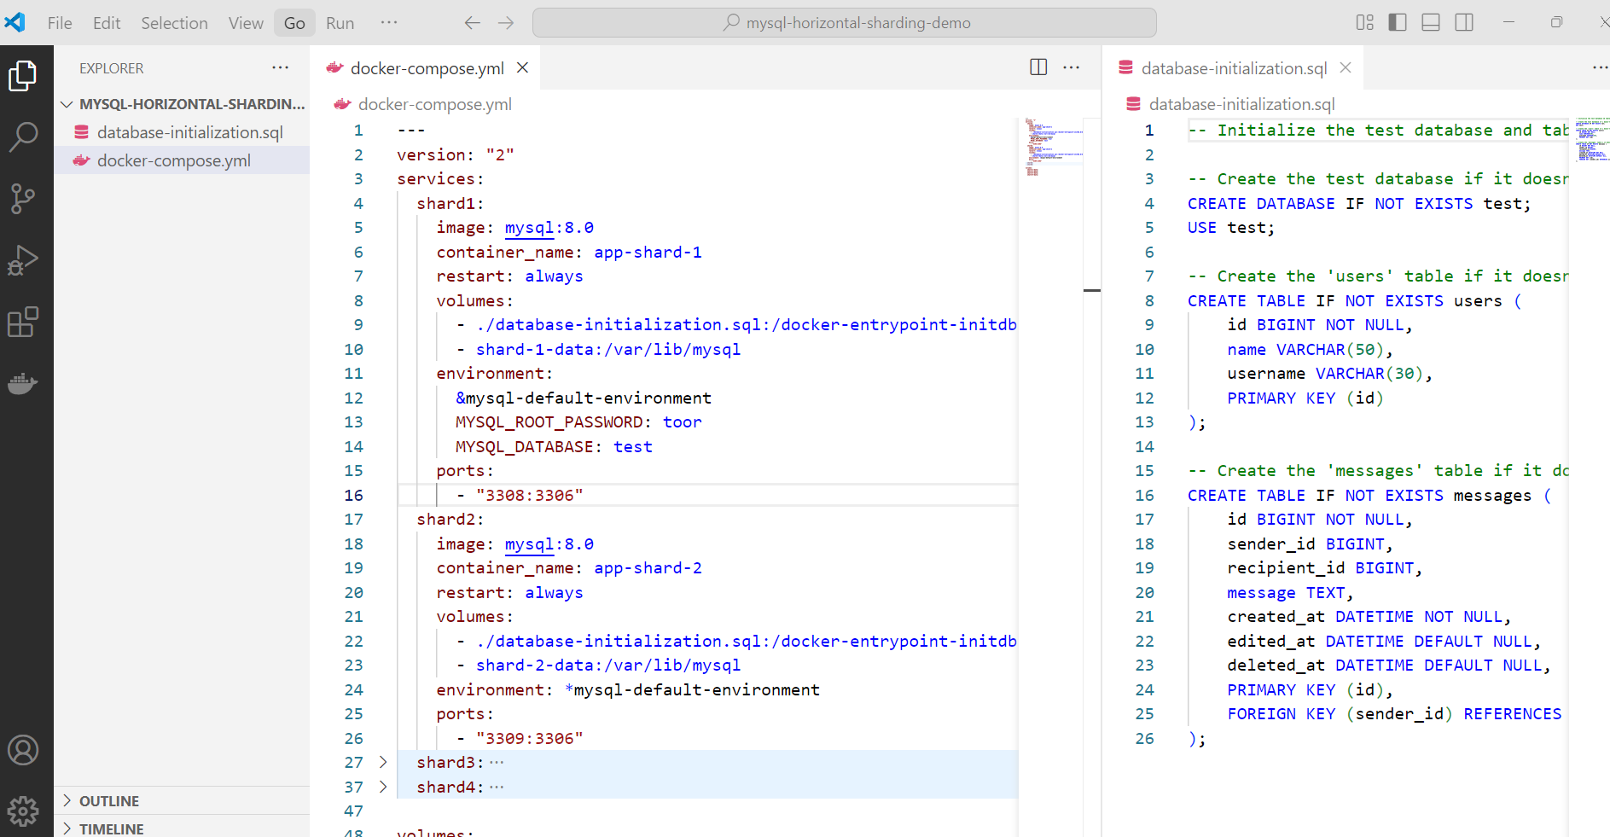Expand the OUTLINE panel

point(108,800)
